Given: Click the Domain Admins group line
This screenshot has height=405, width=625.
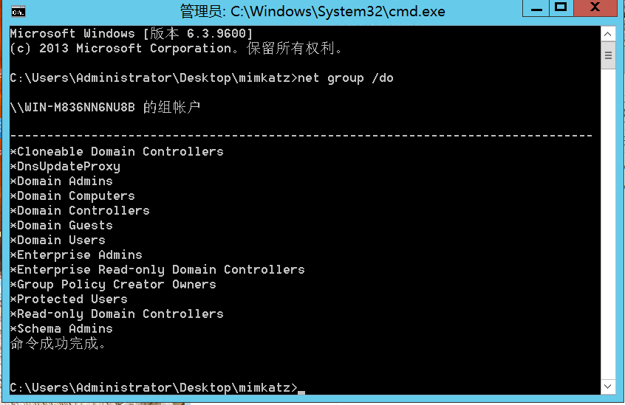Looking at the screenshot, I should pos(61,181).
